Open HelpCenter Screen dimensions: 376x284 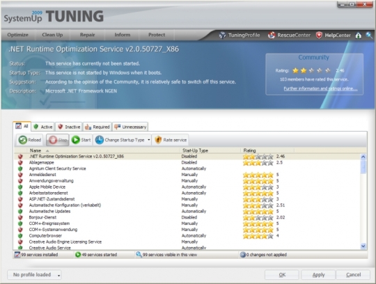[334, 35]
